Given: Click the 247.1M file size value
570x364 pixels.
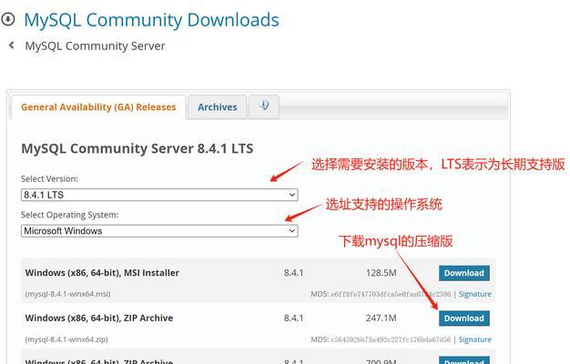Looking at the screenshot, I should pos(381,318).
